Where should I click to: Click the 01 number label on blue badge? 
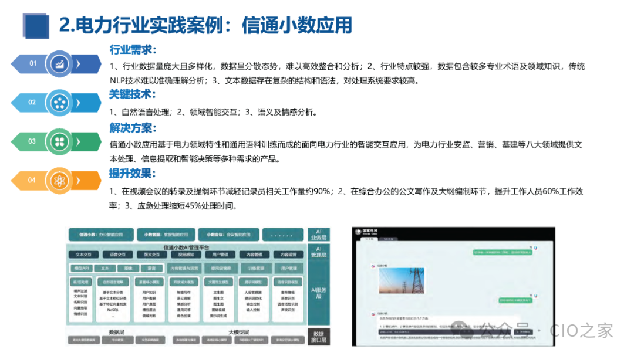[x=33, y=63]
